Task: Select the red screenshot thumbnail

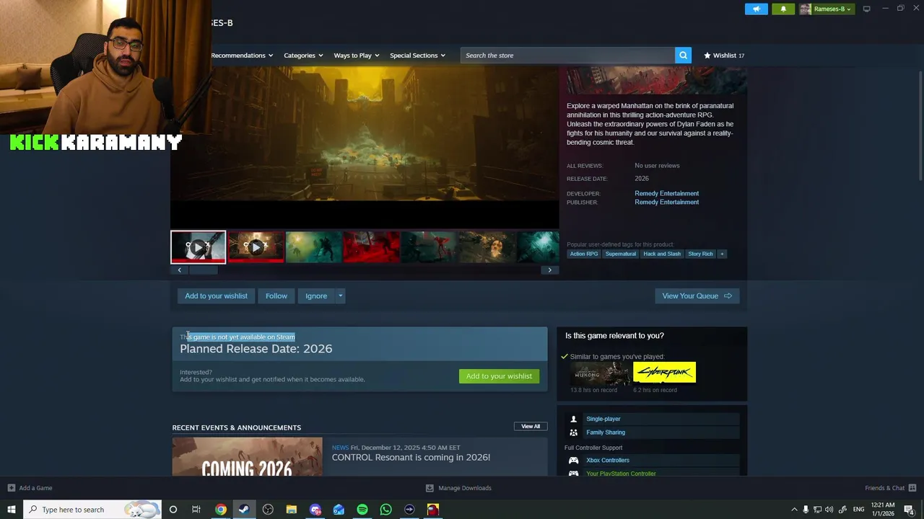Action: pos(371,247)
